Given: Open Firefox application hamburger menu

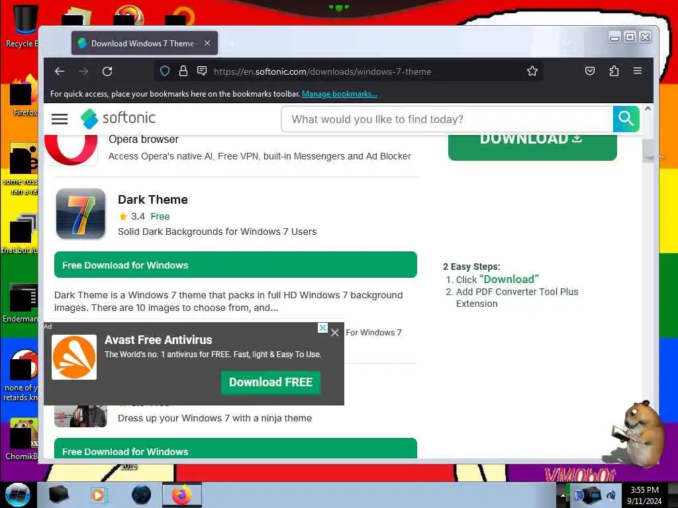Looking at the screenshot, I should coord(638,70).
